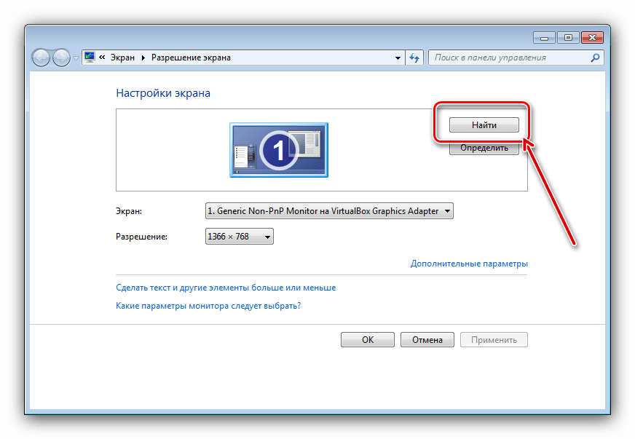Click the Определить button

[x=484, y=148]
